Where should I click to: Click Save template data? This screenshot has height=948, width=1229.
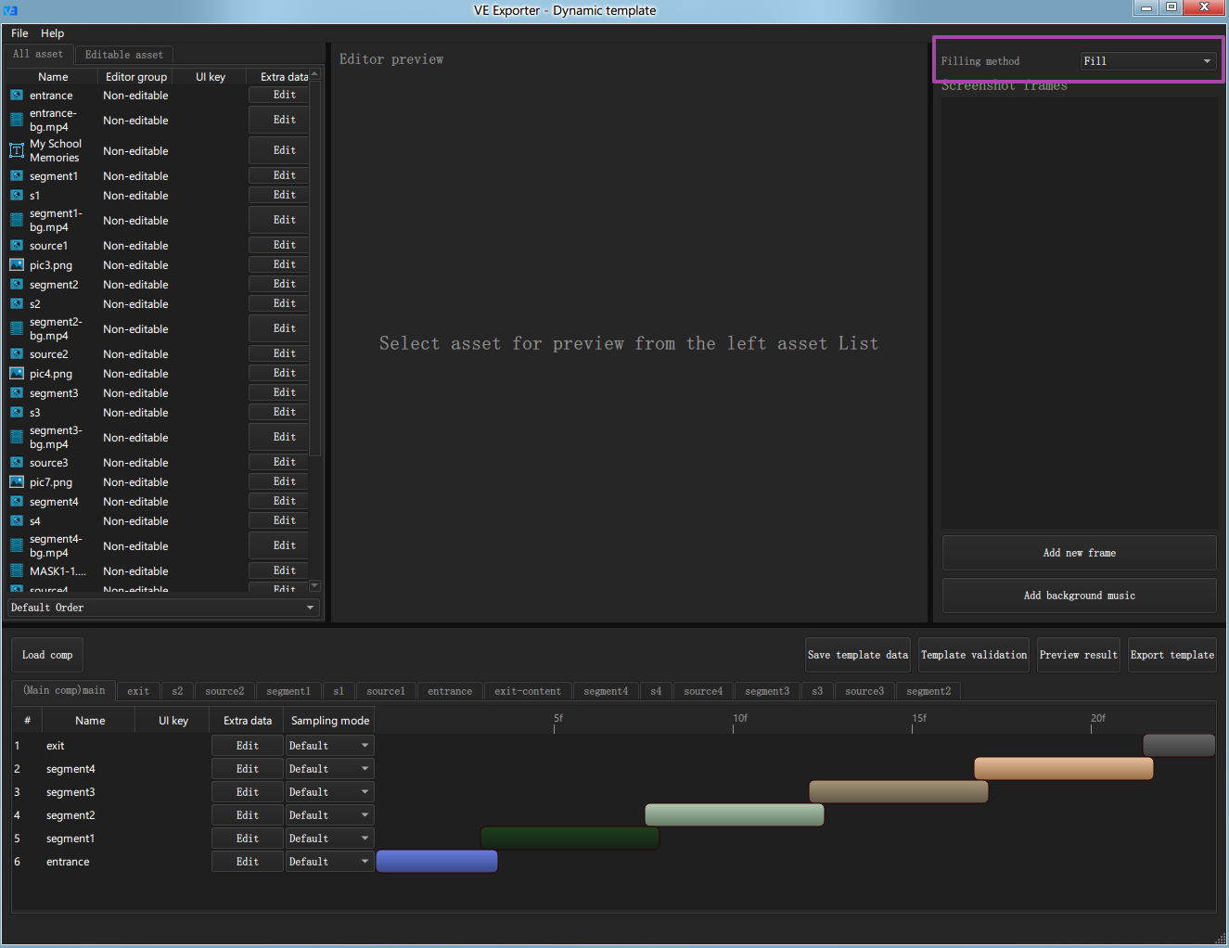click(858, 655)
